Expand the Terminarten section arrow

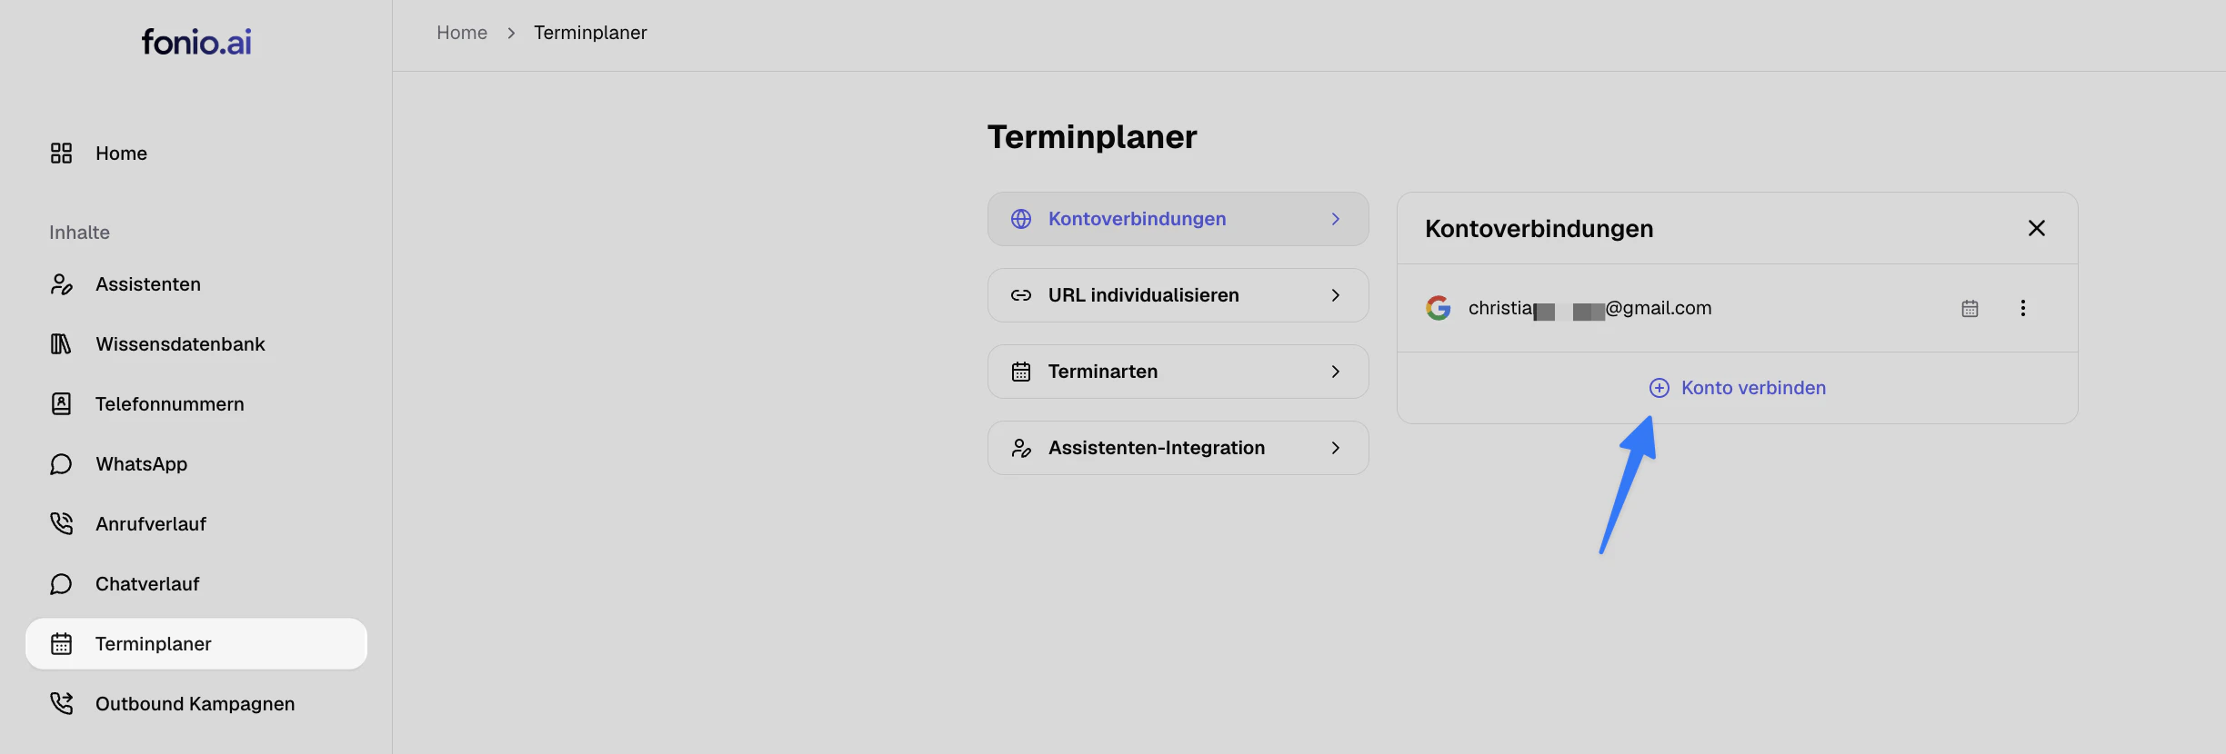[1336, 372]
